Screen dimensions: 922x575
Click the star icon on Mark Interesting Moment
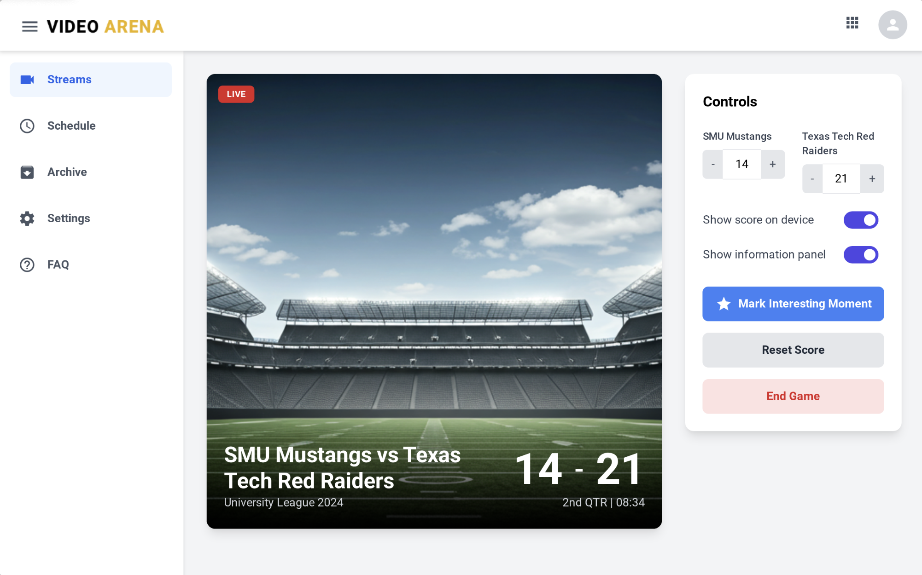click(x=724, y=304)
